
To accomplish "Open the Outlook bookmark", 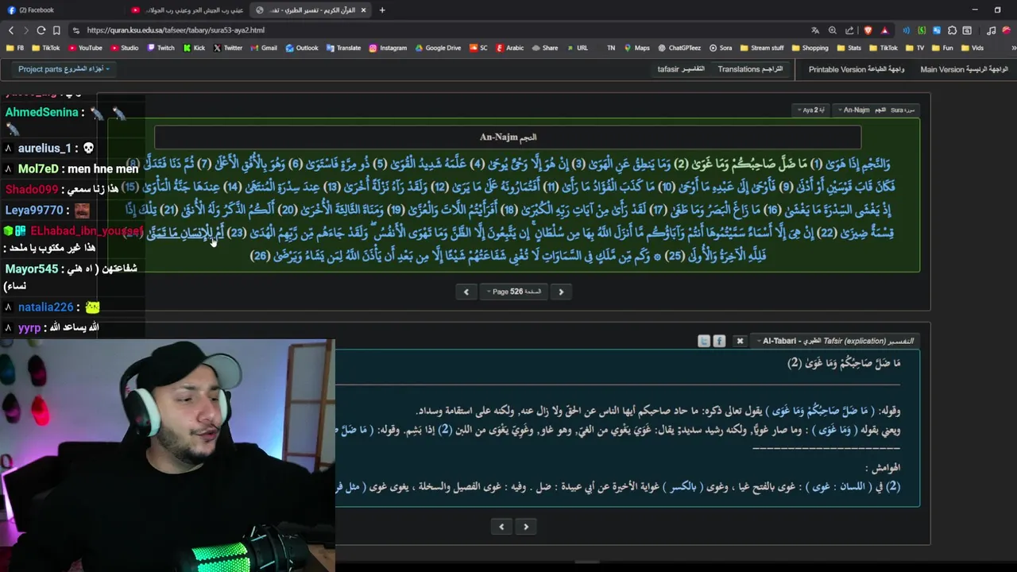I will click(x=302, y=48).
